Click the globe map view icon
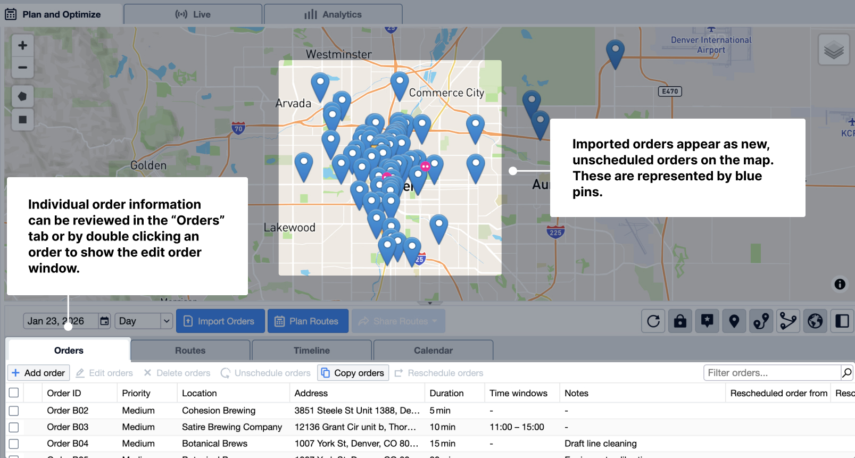 pos(815,321)
